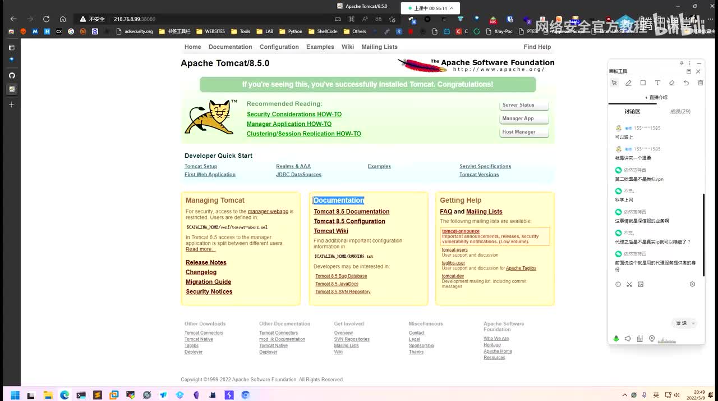This screenshot has width=718, height=401.
Task: Open the ShellCode bookmark folder
Action: 323,31
